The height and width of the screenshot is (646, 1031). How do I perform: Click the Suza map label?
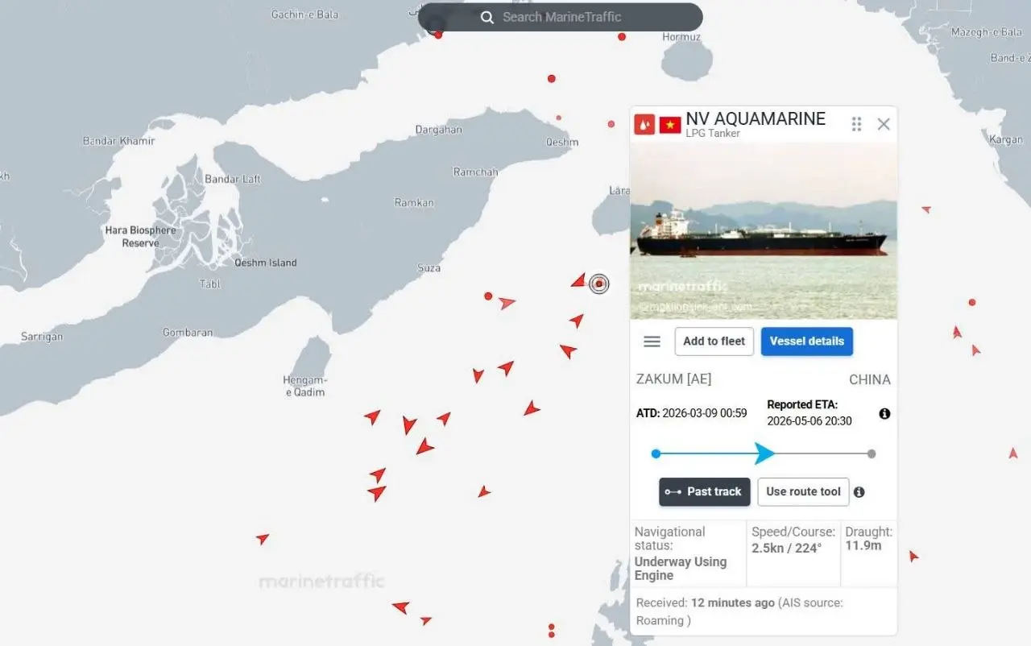[429, 267]
